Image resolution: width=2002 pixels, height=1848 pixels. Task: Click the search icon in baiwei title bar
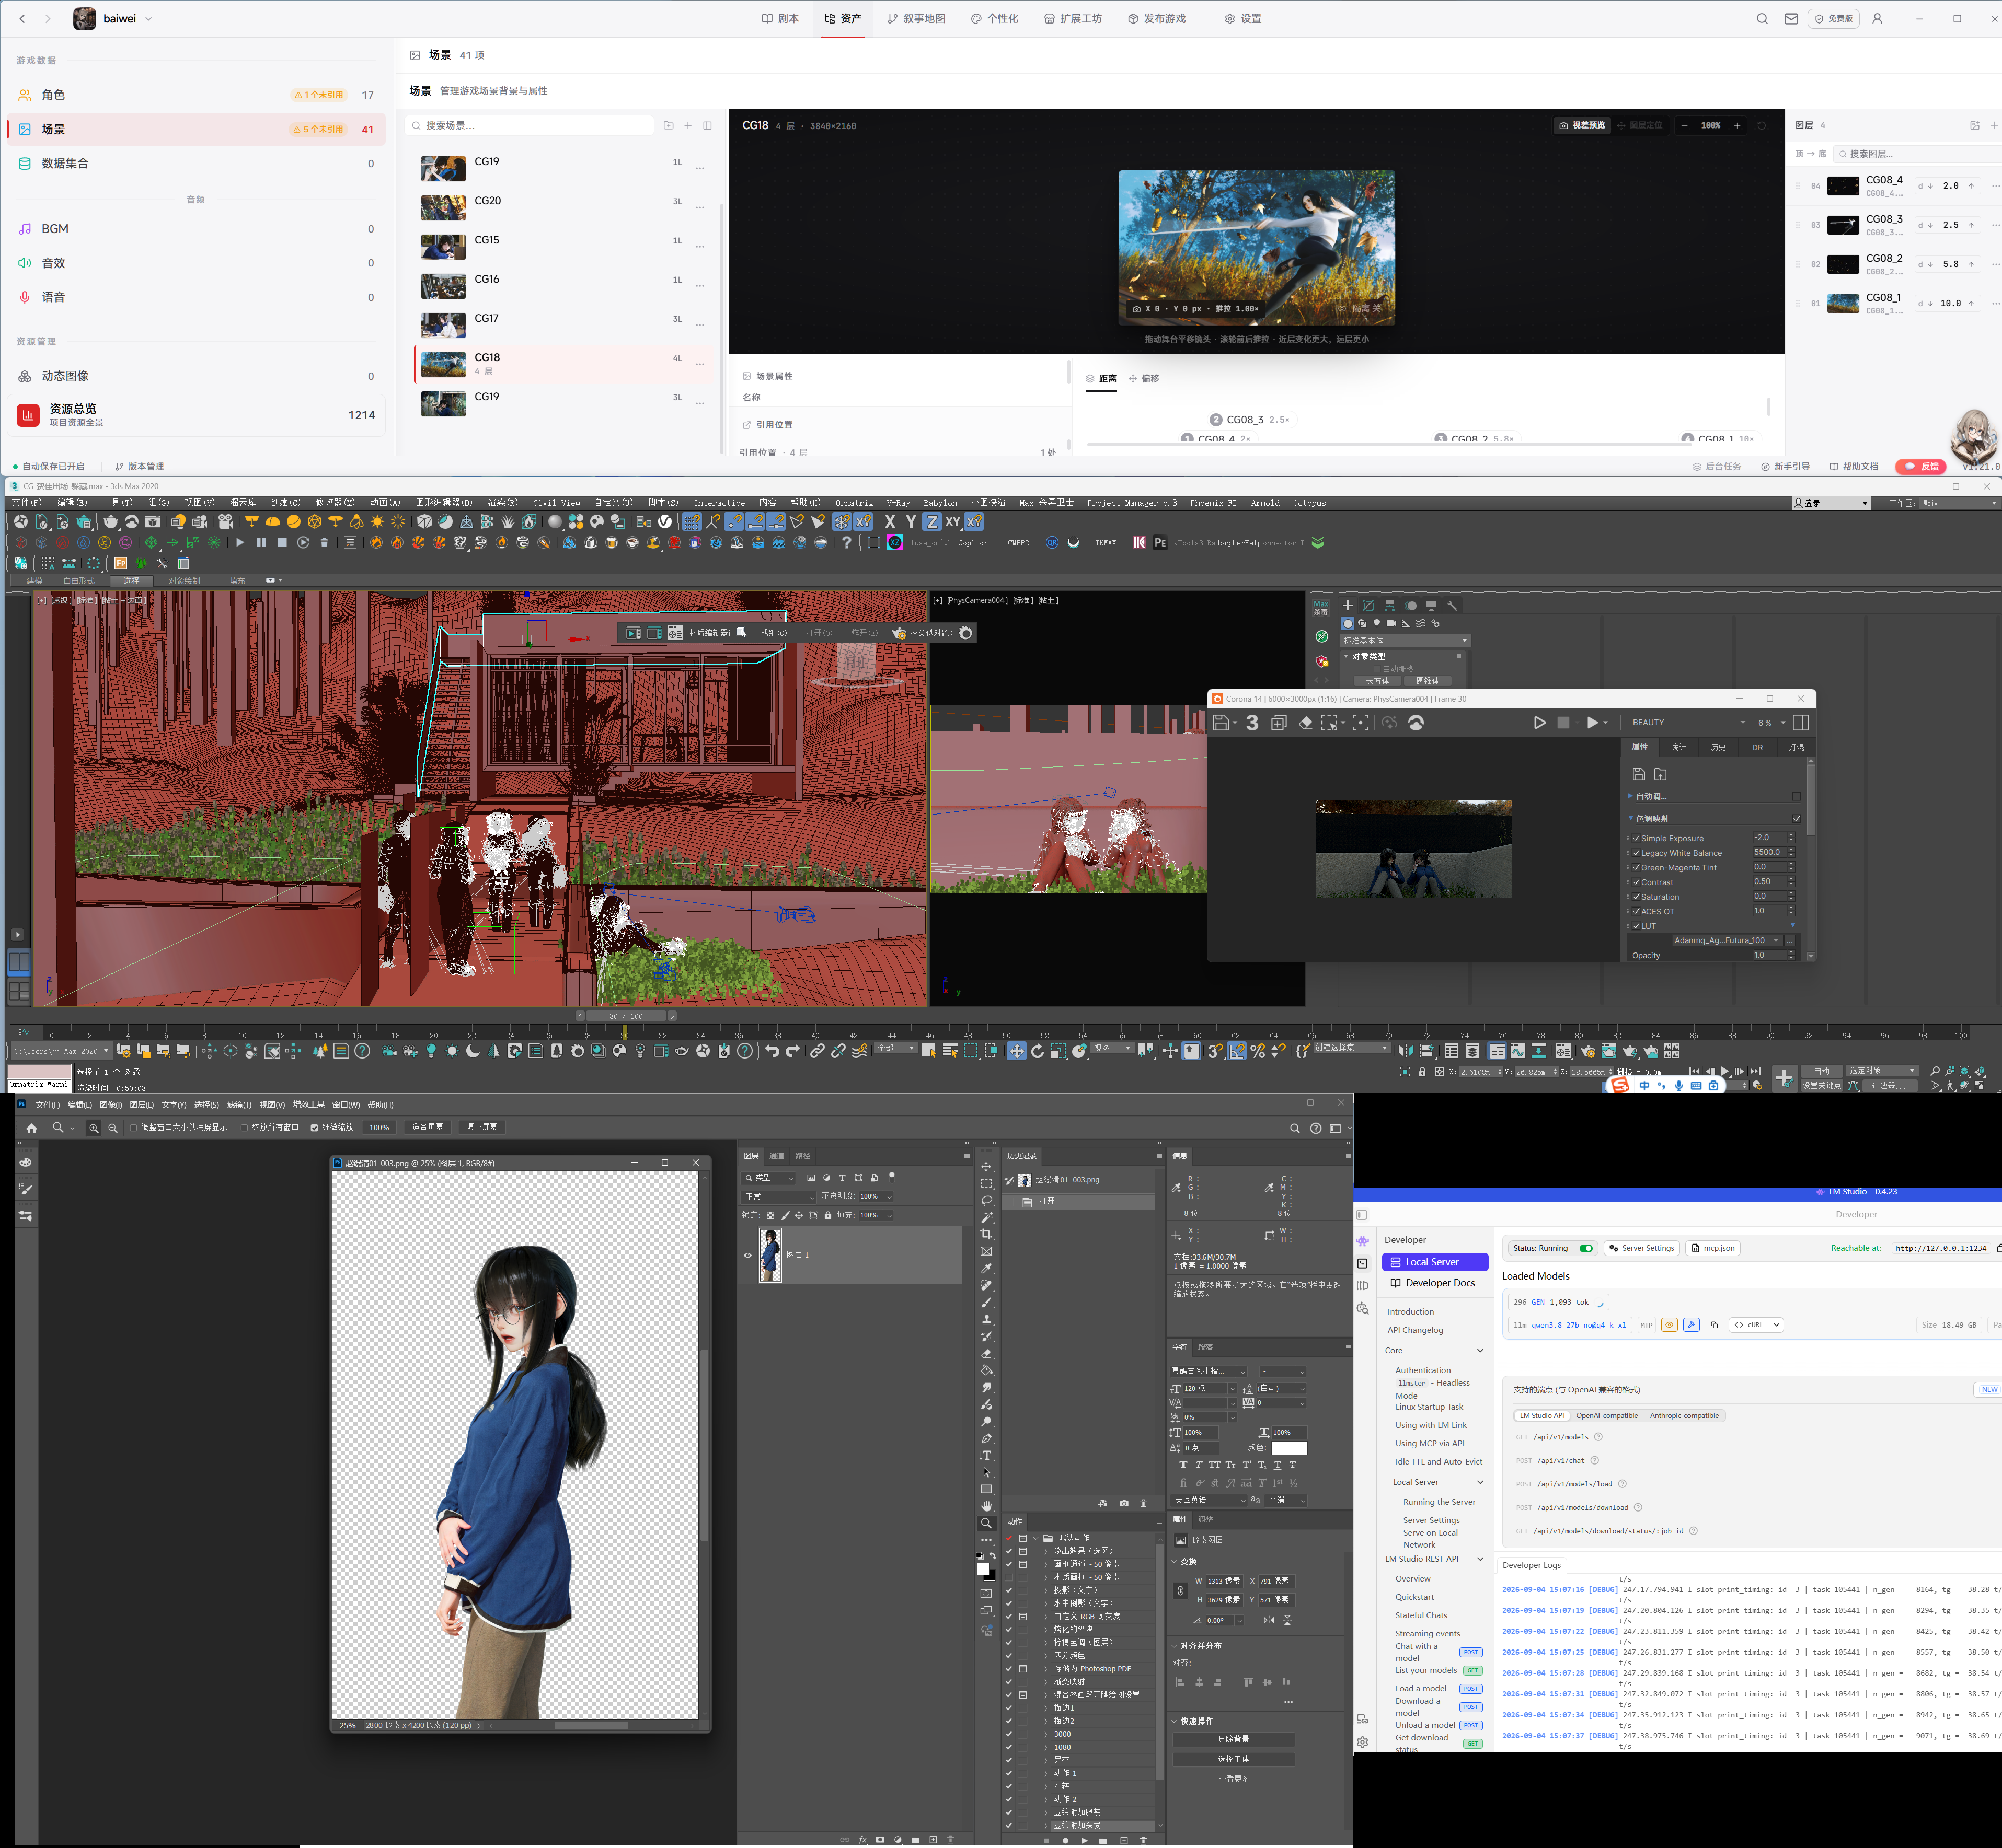pos(1762,19)
